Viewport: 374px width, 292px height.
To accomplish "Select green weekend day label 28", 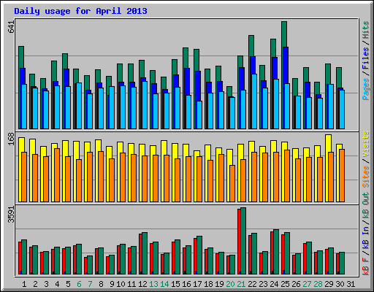I will click(318, 284).
